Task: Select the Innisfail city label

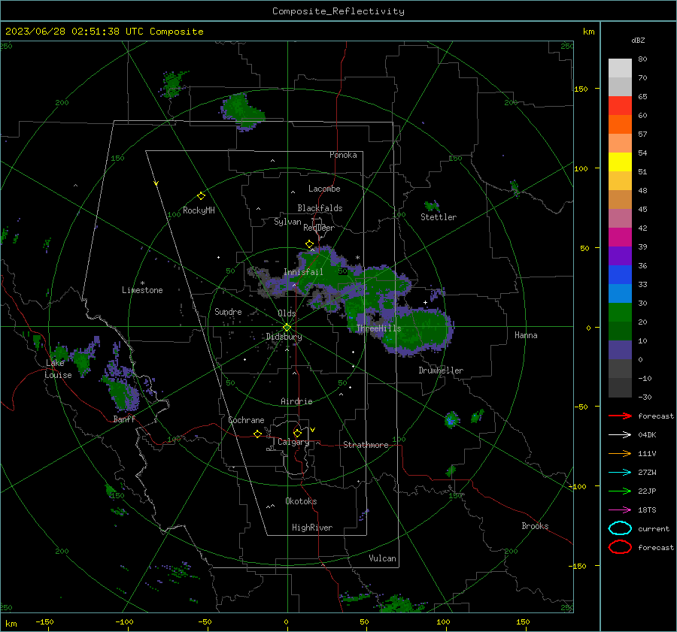Action: click(x=303, y=272)
